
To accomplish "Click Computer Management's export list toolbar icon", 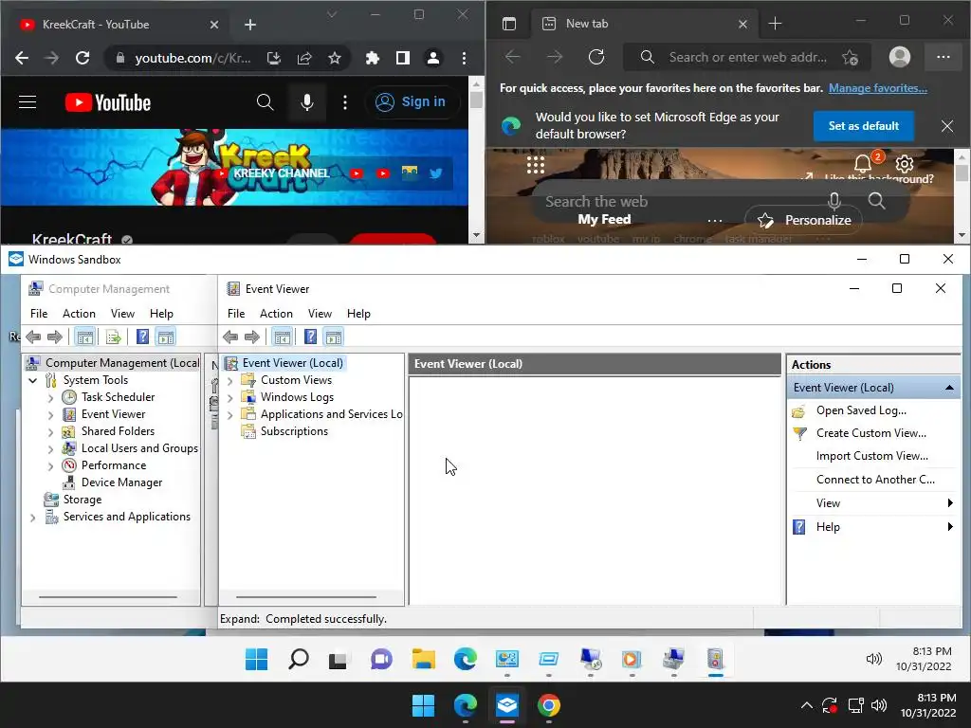I will pos(113,337).
